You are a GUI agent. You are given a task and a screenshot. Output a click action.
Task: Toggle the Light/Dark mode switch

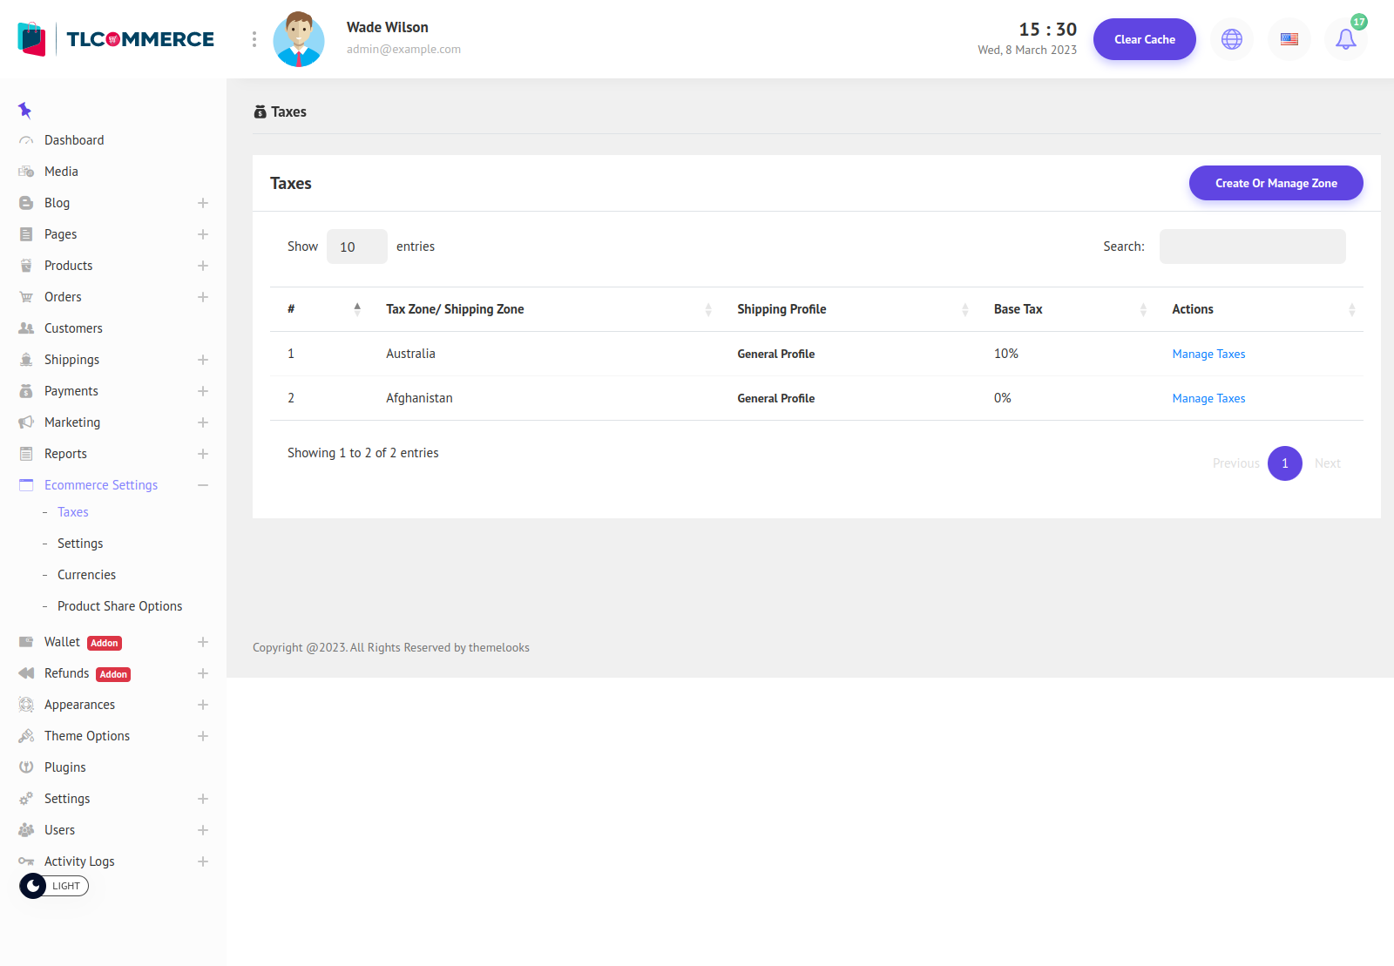pos(54,886)
